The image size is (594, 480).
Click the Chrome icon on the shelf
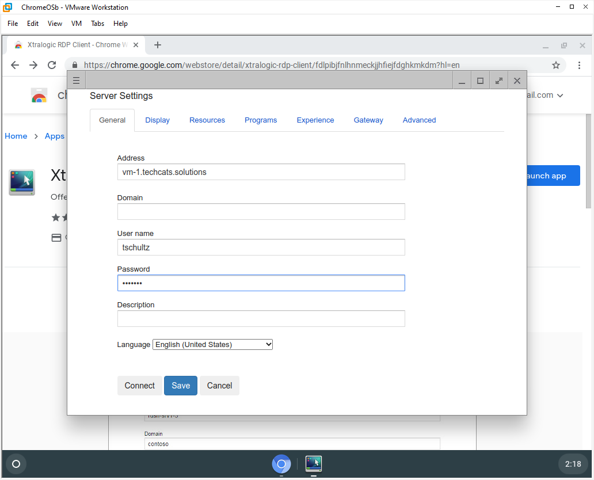[281, 464]
